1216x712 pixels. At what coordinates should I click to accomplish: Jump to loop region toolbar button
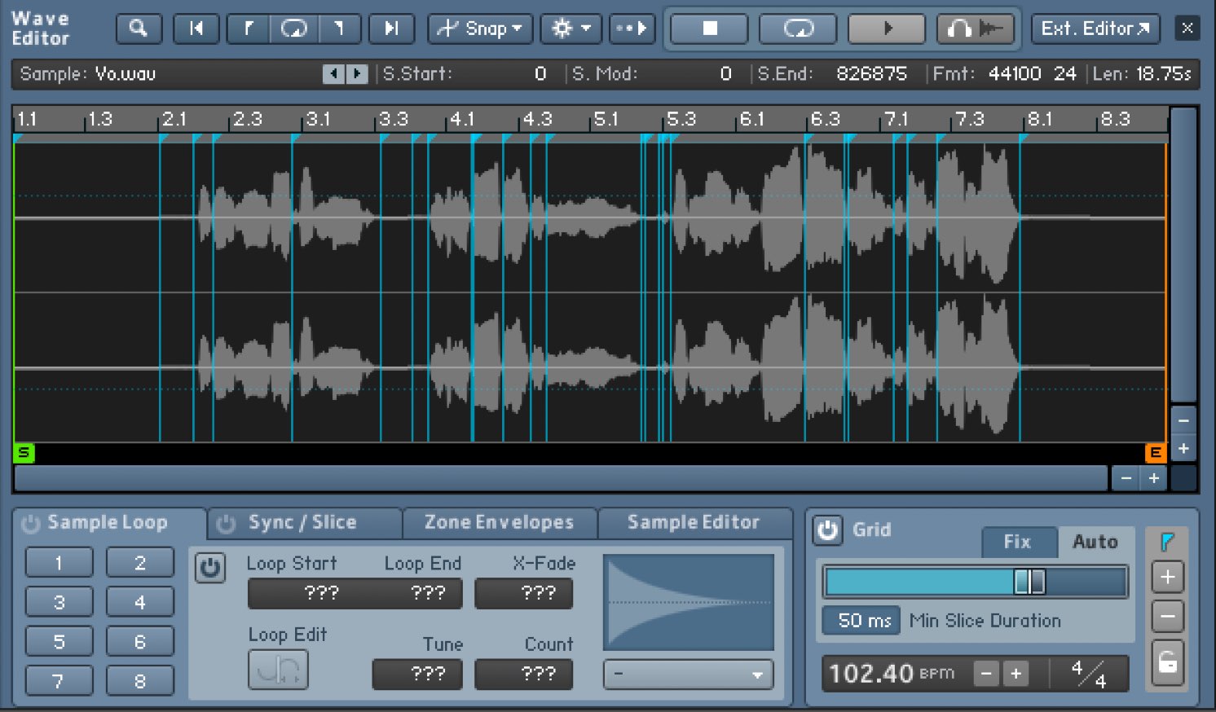294,29
